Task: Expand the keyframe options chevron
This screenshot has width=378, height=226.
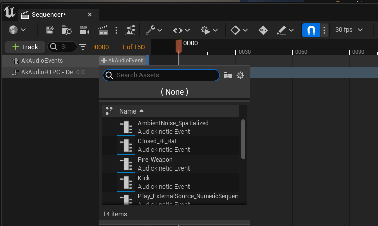Action: [245, 30]
